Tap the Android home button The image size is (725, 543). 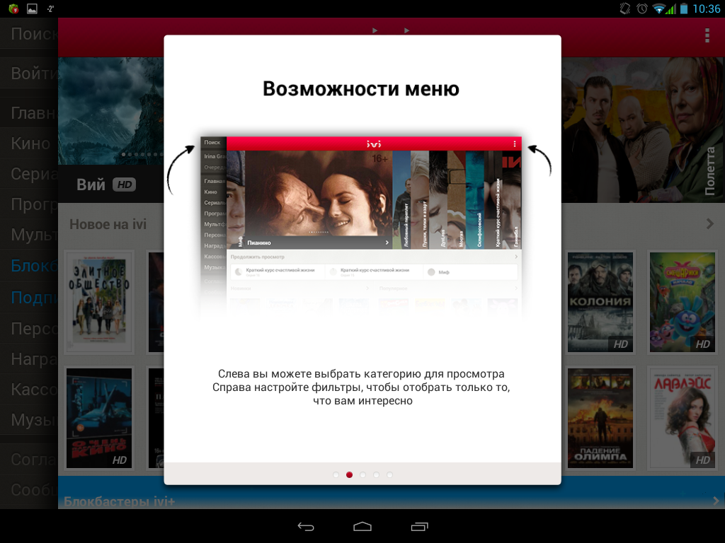(362, 526)
